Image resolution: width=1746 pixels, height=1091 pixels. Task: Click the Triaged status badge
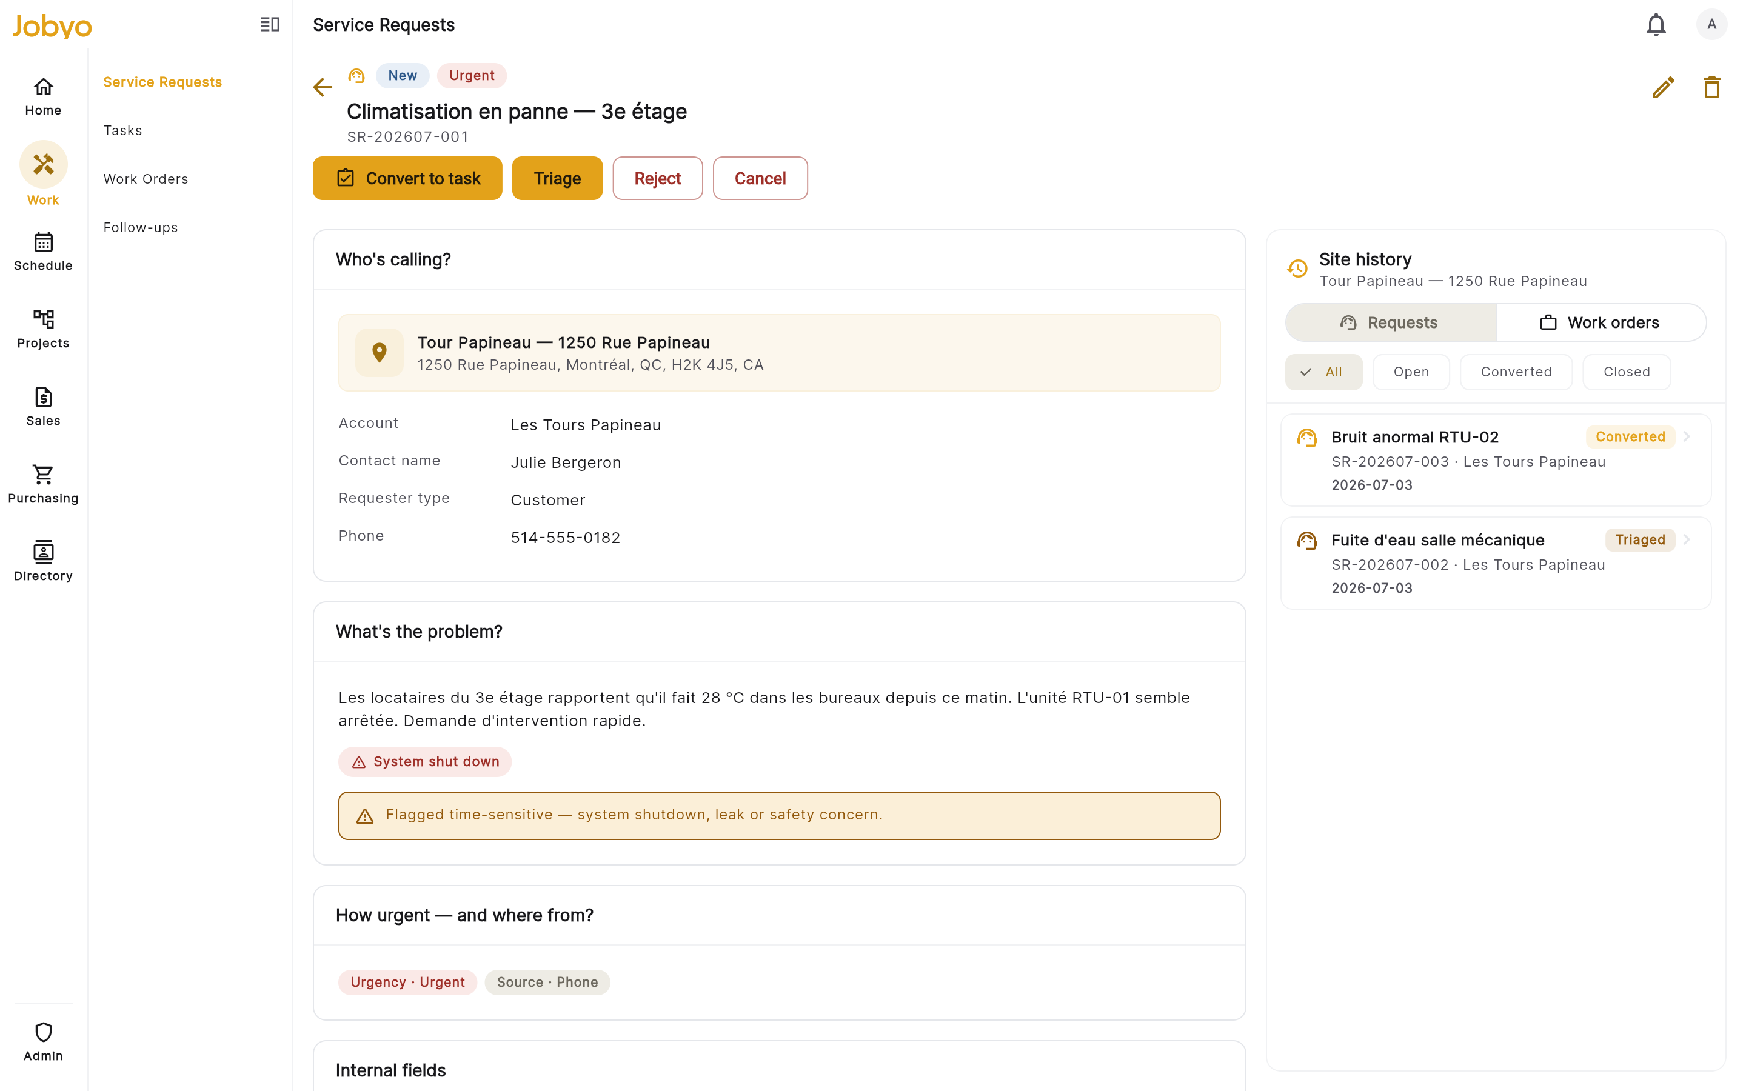(x=1640, y=539)
